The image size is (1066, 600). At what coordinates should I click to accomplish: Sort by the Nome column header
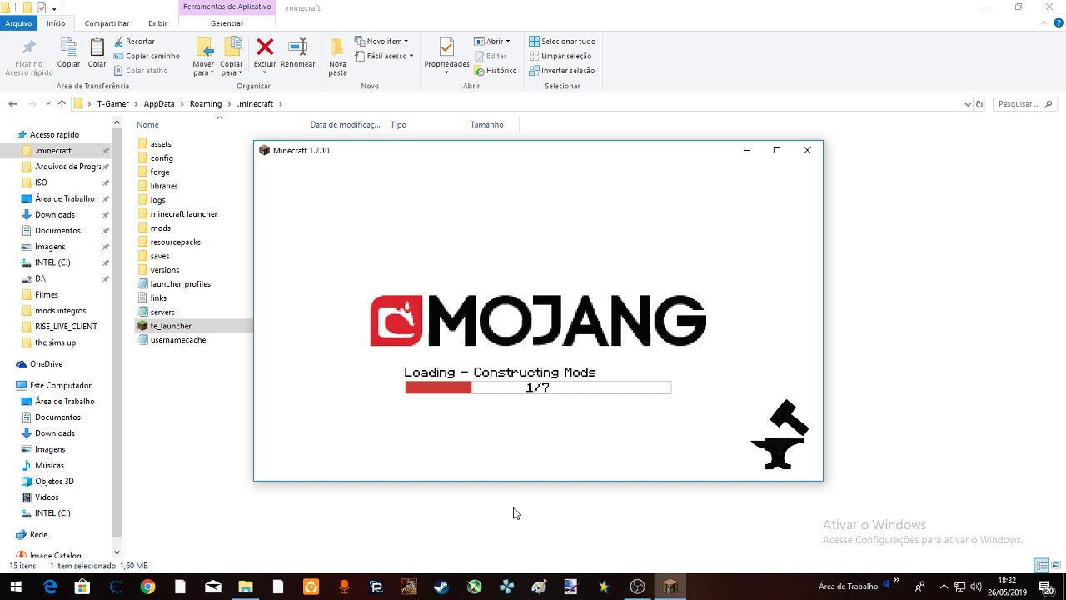[x=220, y=124]
